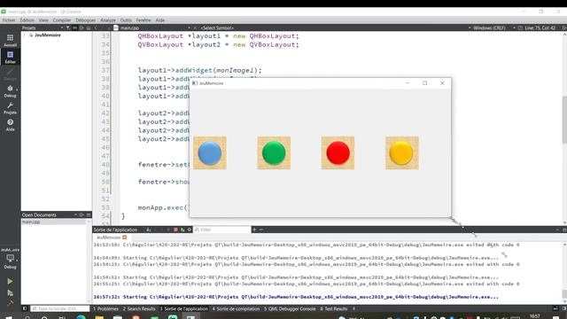Open the Projets mode with wrench icon

click(x=10, y=108)
